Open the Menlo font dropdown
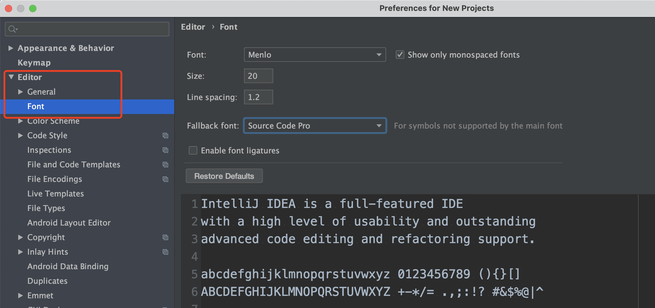Image resolution: width=655 pixels, height=308 pixels. tap(315, 55)
